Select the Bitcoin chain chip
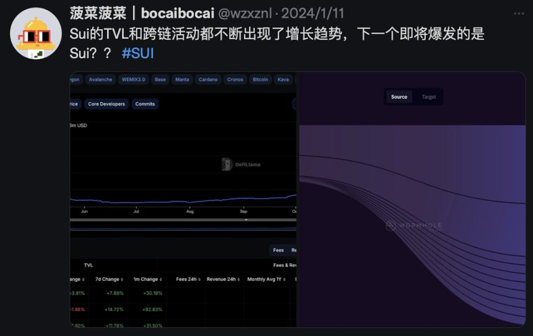The image size is (533, 336). click(x=260, y=80)
